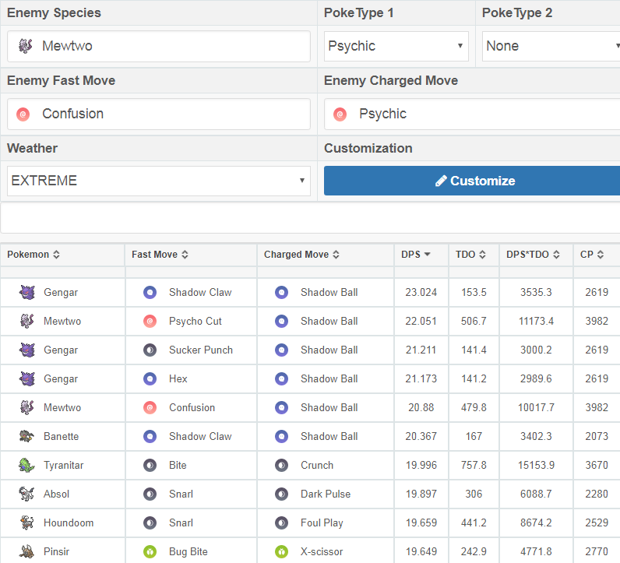The height and width of the screenshot is (563, 620).
Task: Sort table by CP column header
Action: [x=592, y=255]
